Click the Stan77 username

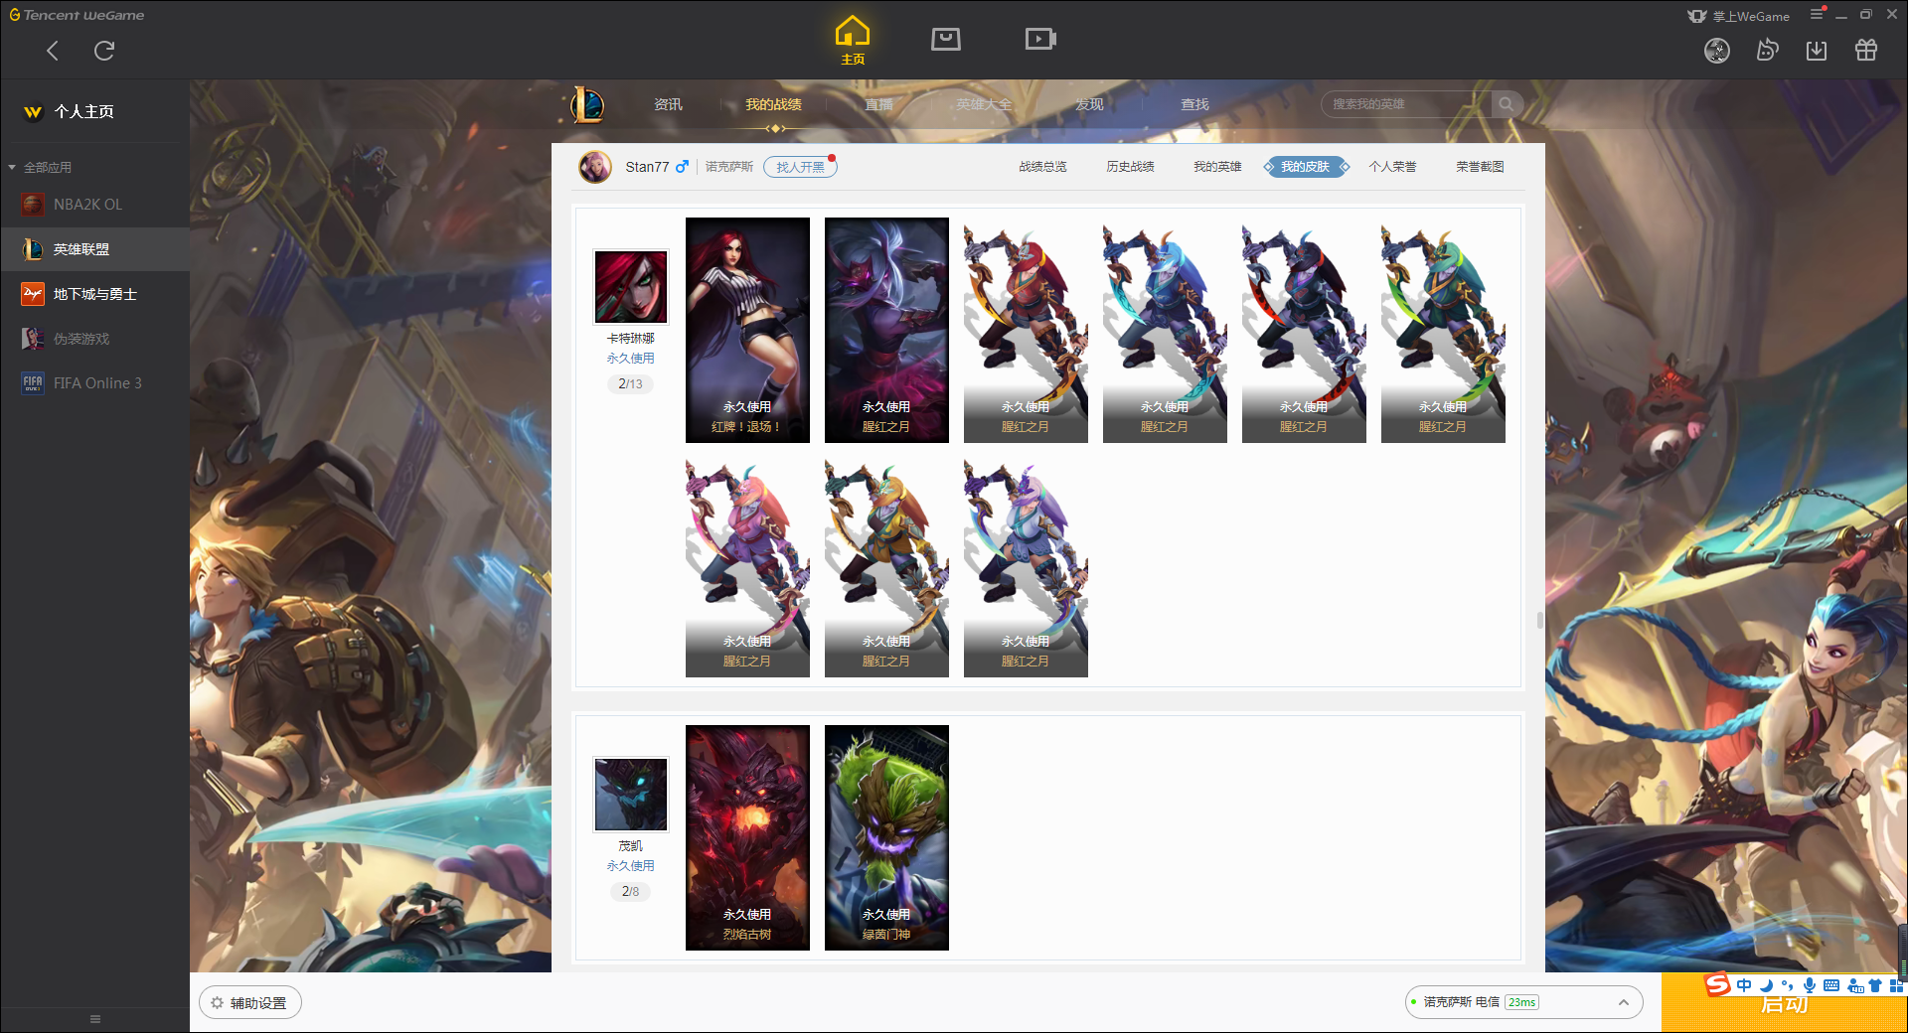647,167
